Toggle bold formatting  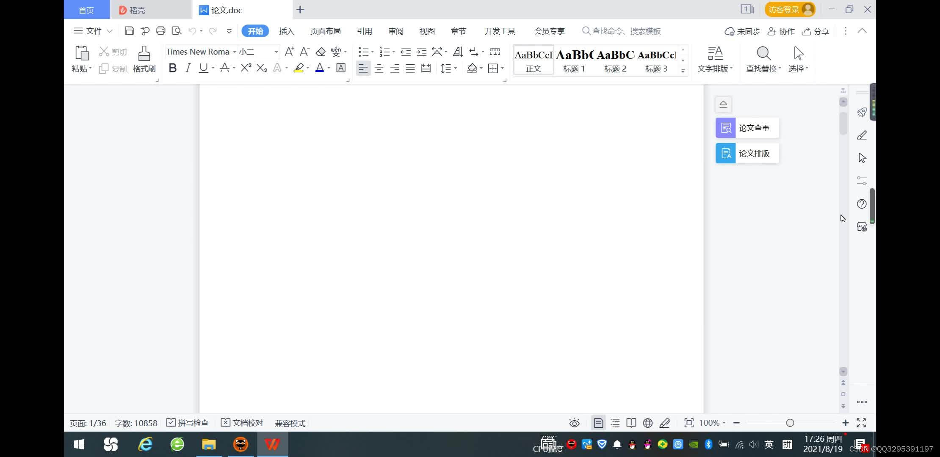tap(172, 68)
